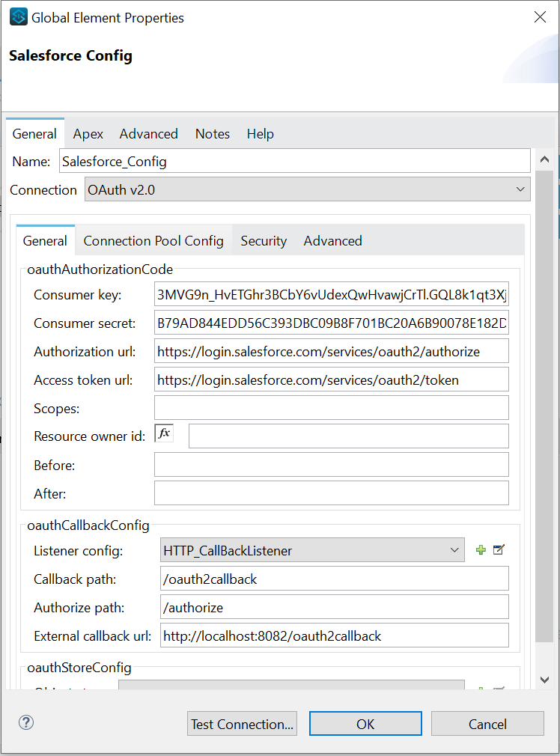
Task: Edit the HTTP_CallBackListener config with the pencil icon
Action: pos(499,549)
